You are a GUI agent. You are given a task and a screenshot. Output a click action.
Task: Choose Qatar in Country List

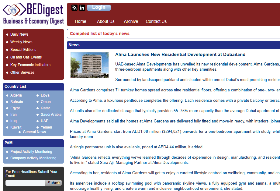point(45,108)
